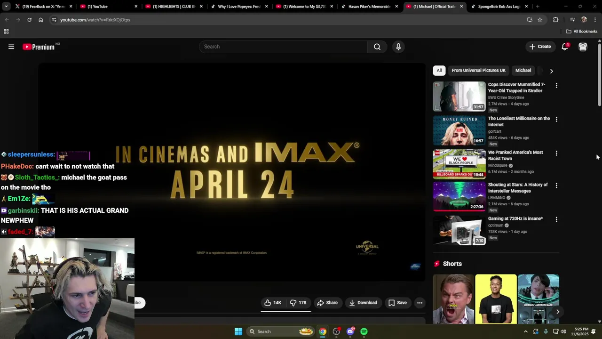Image resolution: width=602 pixels, height=339 pixels.
Task: Open We Pranked America's Most Racist thumbnail
Action: pyautogui.click(x=459, y=164)
